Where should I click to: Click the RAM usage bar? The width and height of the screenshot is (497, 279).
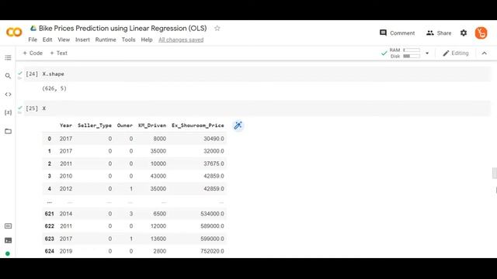point(412,50)
